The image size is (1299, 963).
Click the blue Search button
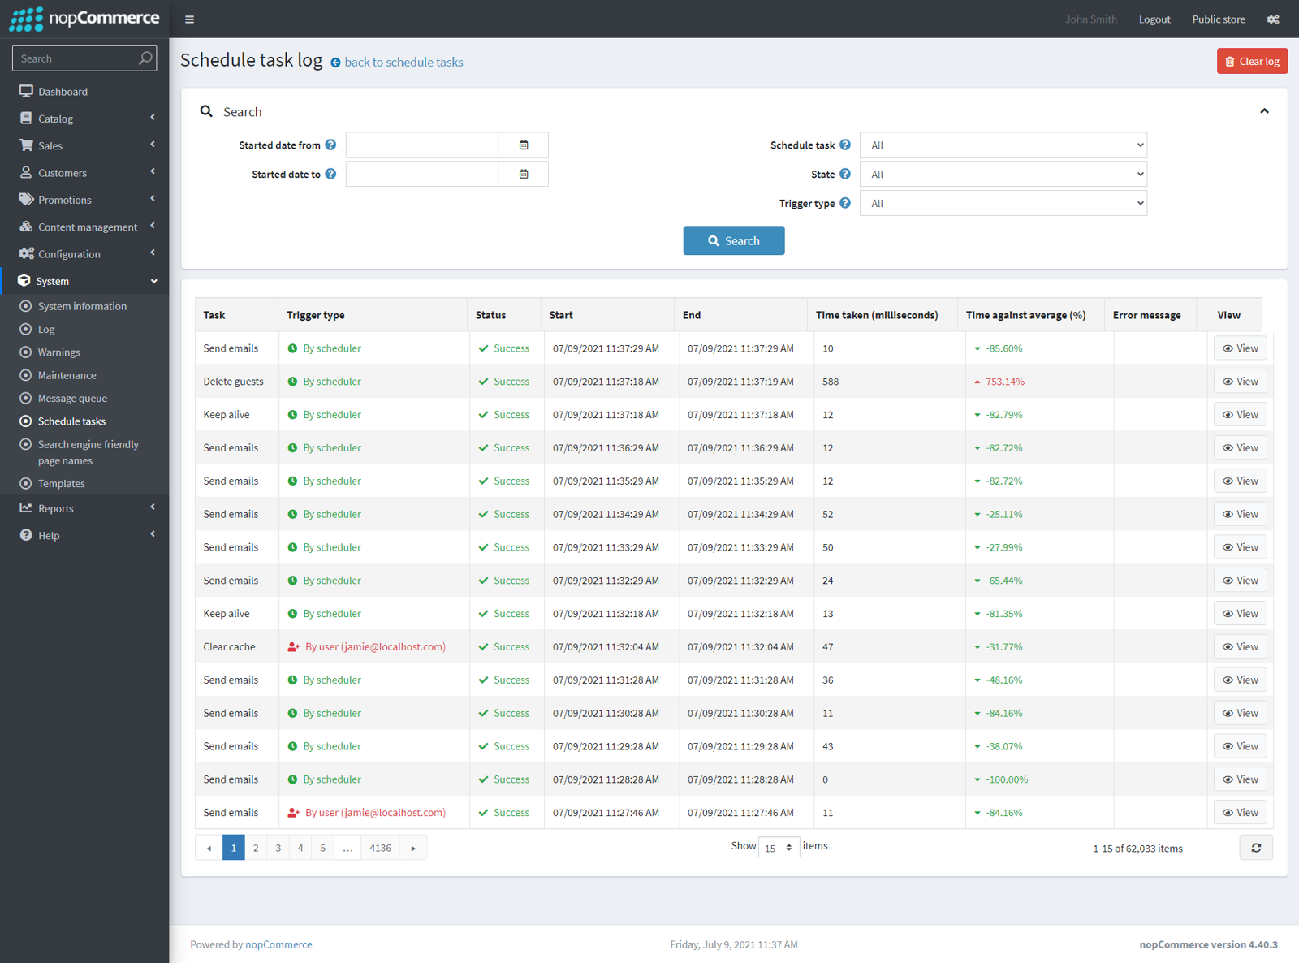734,240
